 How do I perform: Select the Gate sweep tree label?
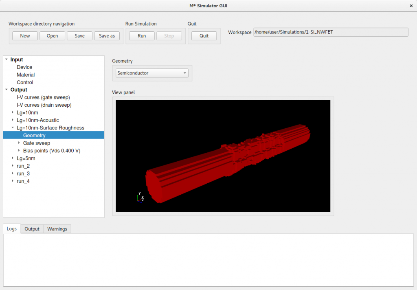click(x=37, y=143)
